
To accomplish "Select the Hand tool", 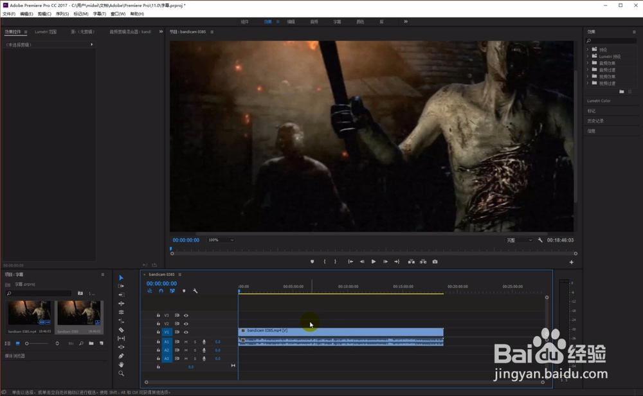I will pos(121,364).
